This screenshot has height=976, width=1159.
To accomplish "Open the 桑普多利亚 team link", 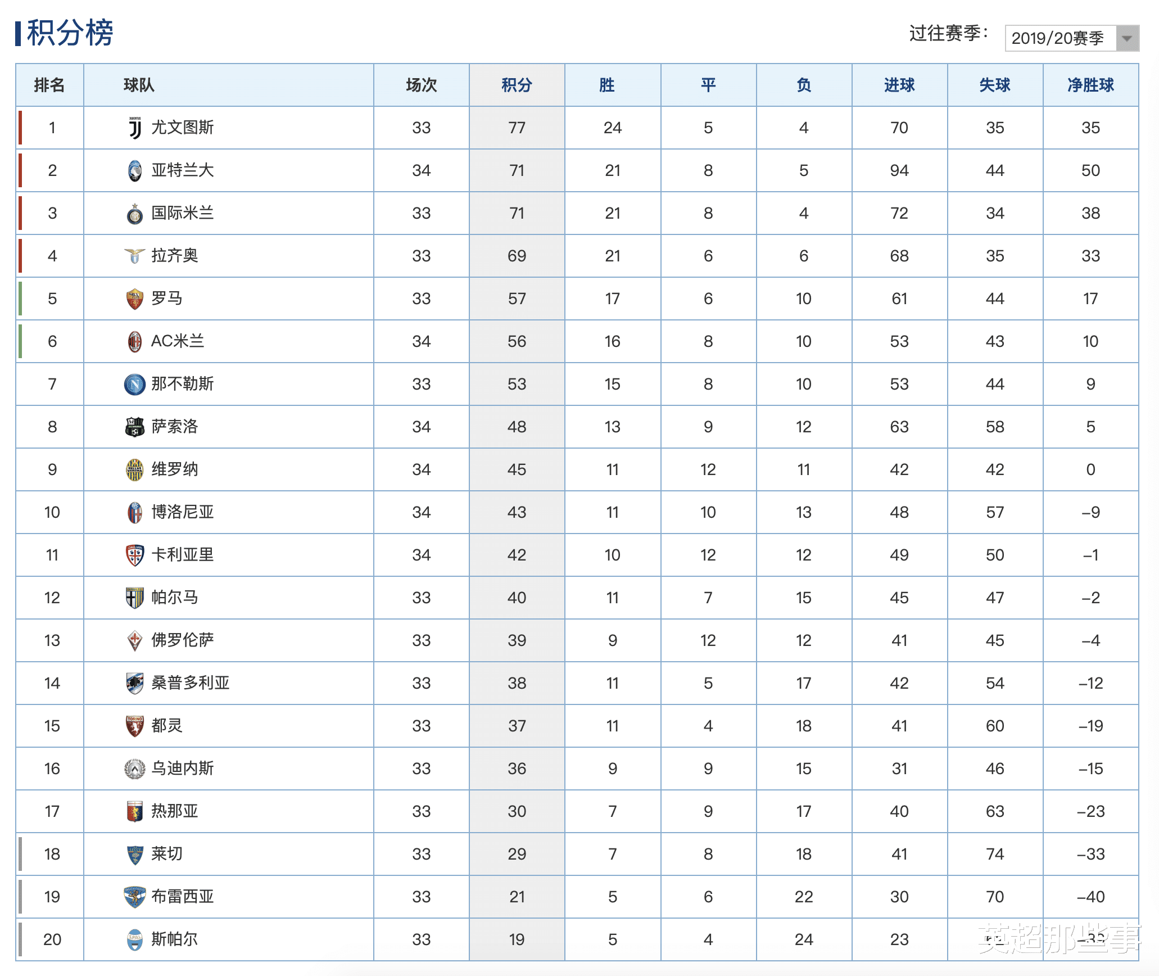I will click(x=191, y=683).
